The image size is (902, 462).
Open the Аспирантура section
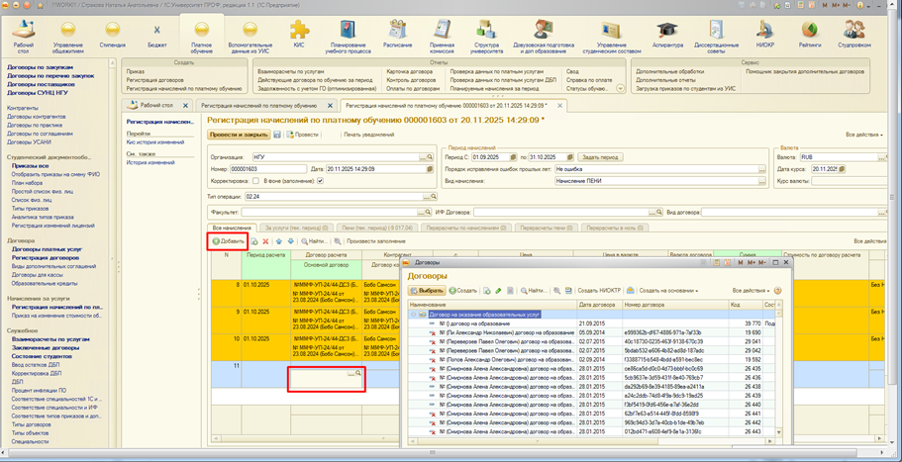point(666,32)
